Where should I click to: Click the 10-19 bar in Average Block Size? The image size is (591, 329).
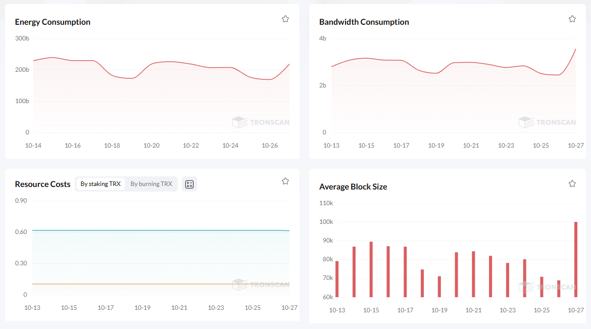439,287
